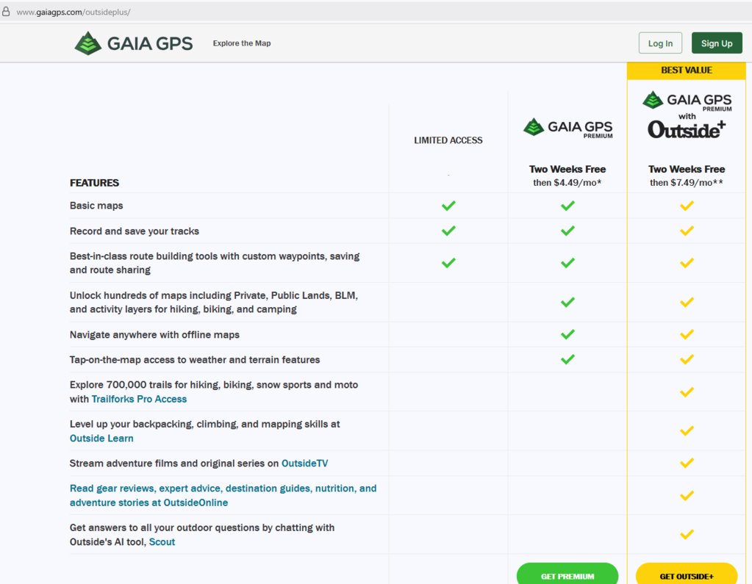
Task: Click Premium checkmark for weather and terrain features
Action: click(567, 359)
